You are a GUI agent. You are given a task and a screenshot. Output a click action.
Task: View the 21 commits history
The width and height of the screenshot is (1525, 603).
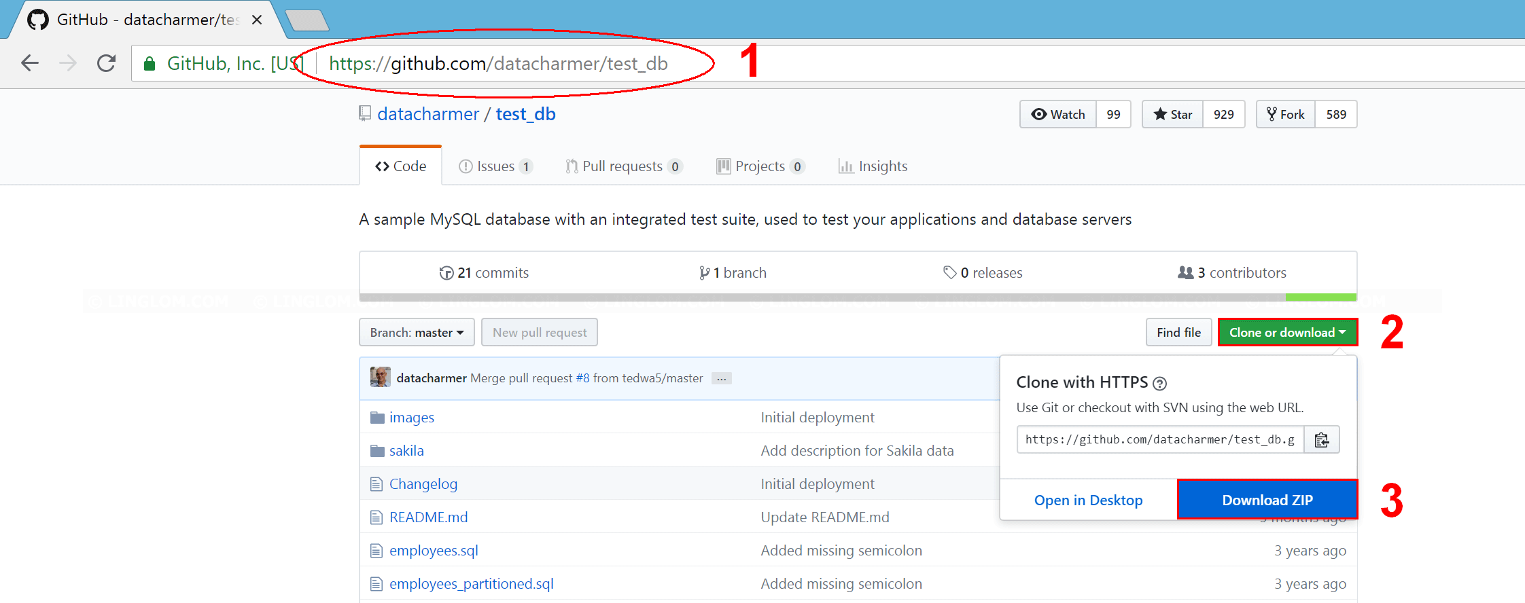click(x=484, y=273)
